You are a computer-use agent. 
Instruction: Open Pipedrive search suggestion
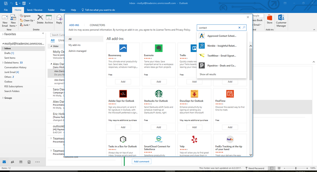coord(221,65)
